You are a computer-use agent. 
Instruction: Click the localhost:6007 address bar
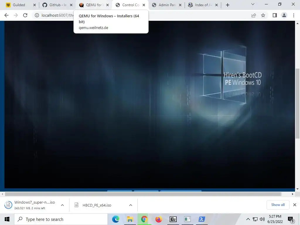57,15
